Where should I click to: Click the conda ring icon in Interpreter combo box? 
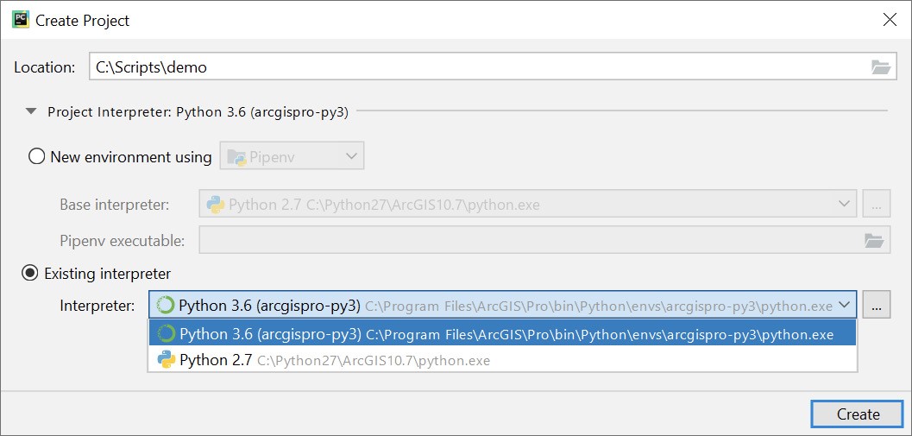(166, 305)
